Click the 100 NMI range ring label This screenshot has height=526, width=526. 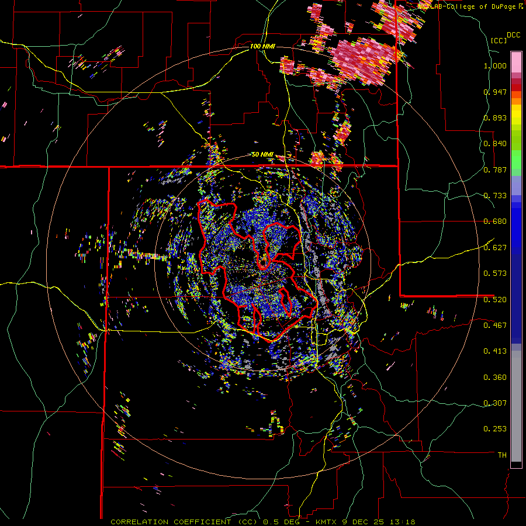pyautogui.click(x=262, y=46)
